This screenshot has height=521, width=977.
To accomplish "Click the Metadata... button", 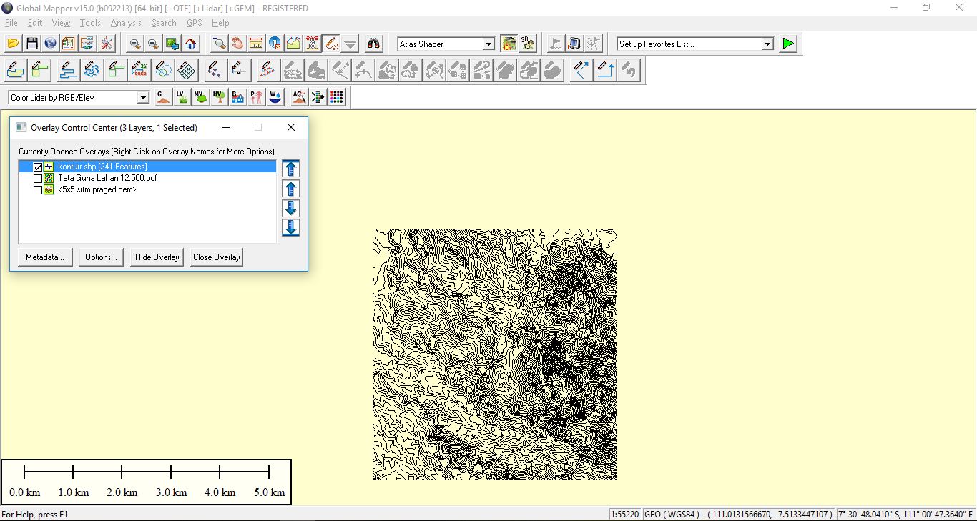I will pos(45,257).
